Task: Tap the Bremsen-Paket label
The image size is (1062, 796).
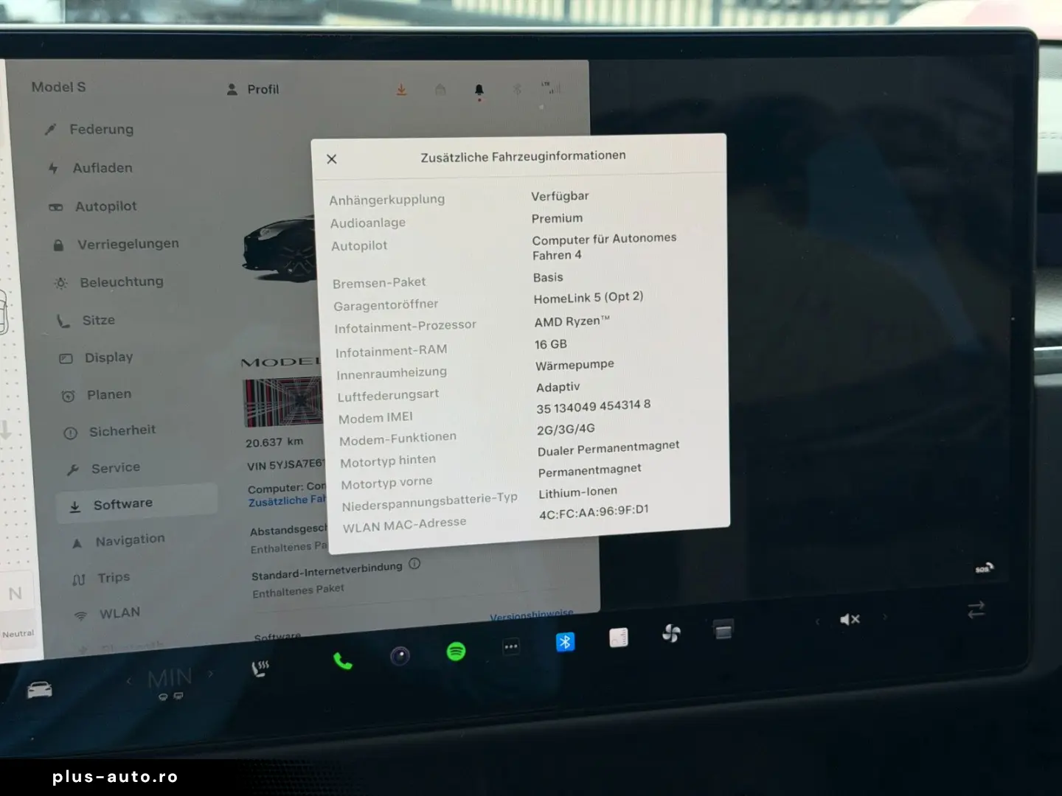Action: point(379,282)
